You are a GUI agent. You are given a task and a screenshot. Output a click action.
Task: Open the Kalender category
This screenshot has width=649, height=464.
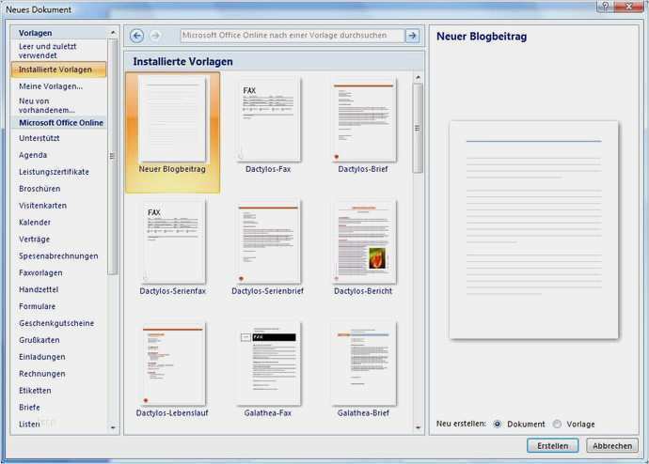[x=35, y=223]
